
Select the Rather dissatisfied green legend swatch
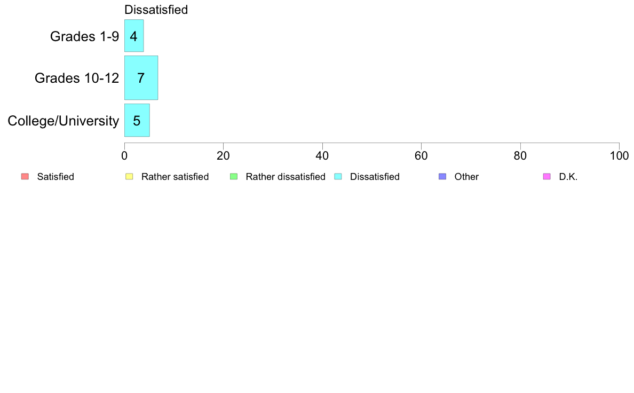pos(233,177)
